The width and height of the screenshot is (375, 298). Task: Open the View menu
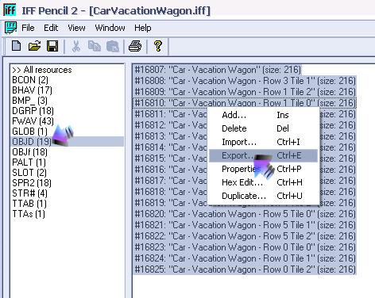pos(76,28)
